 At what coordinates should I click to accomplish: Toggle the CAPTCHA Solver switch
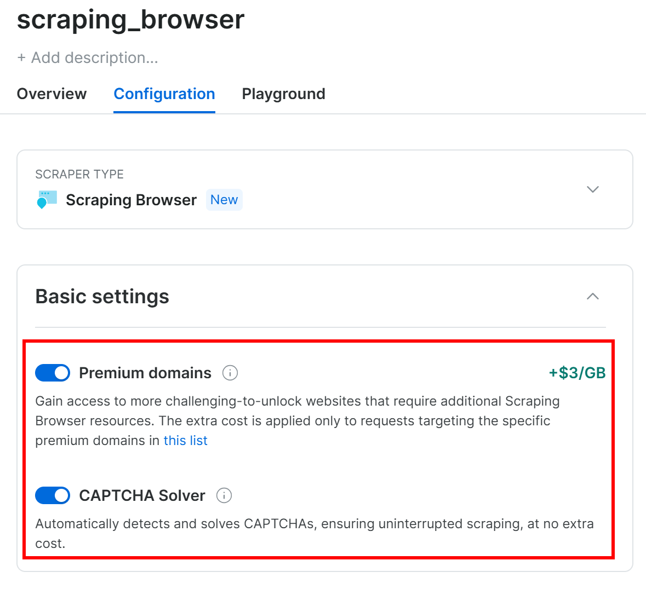[x=53, y=495]
